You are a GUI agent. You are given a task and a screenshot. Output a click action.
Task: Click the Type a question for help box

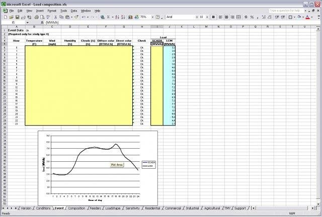point(286,11)
